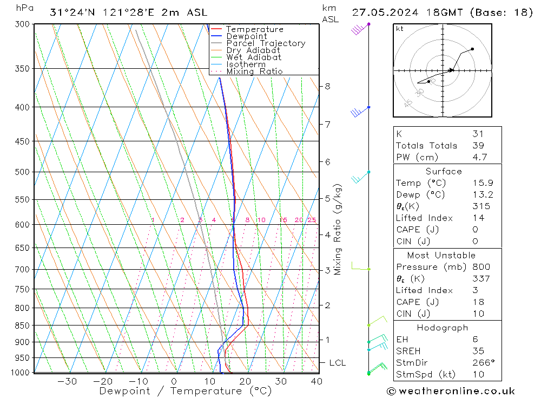
Task: Click the gray Parcel Trajectory legend line
Action: coord(216,43)
